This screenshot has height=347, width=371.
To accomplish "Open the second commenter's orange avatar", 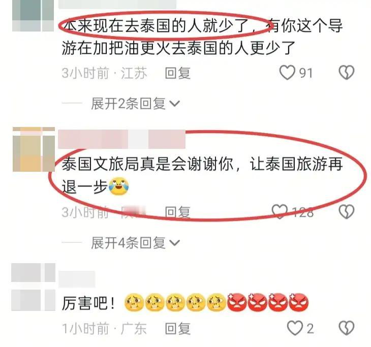I will tap(34, 149).
